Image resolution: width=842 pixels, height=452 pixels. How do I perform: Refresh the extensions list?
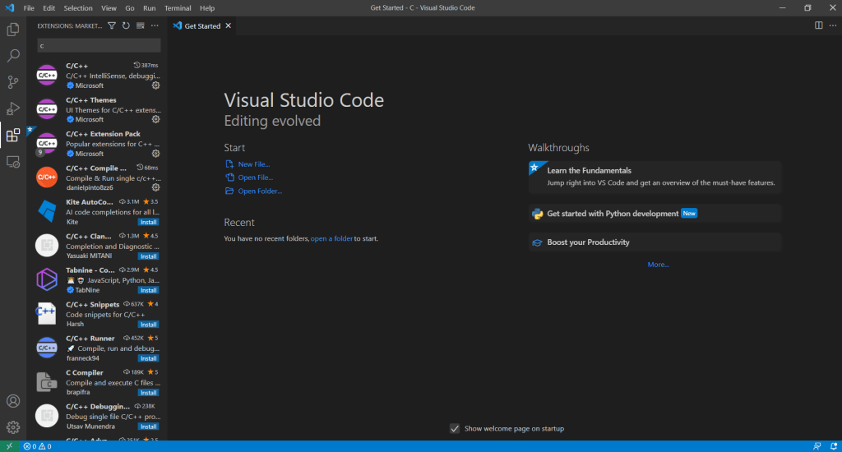click(126, 25)
